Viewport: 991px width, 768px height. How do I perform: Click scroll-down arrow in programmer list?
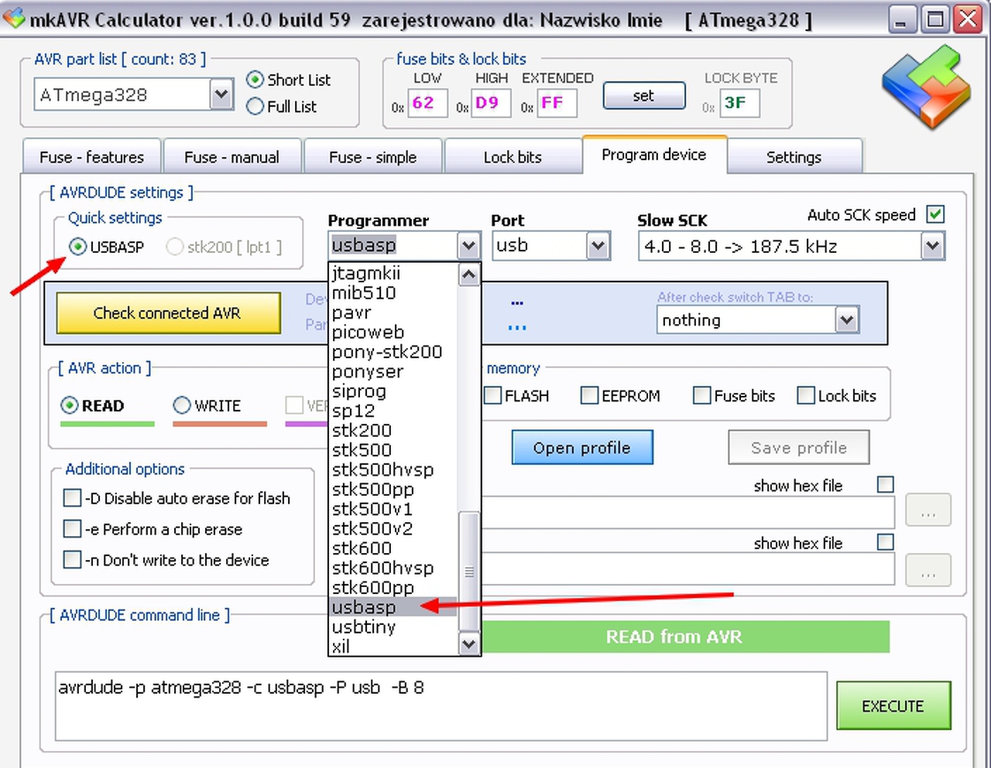(468, 643)
